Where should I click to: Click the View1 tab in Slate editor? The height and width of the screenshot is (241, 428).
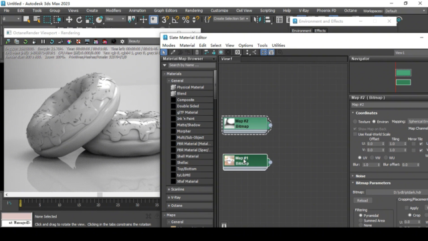click(227, 59)
